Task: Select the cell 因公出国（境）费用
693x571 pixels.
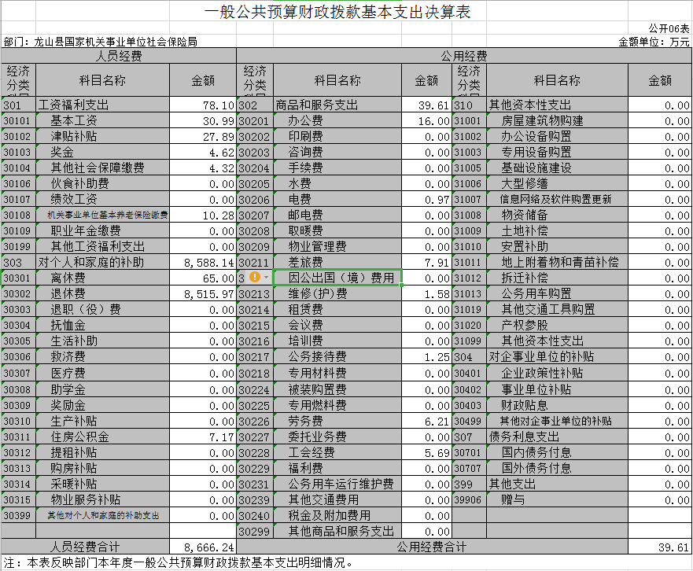Action: 337,278
